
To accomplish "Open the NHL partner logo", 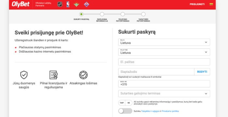I will point(60,4).
